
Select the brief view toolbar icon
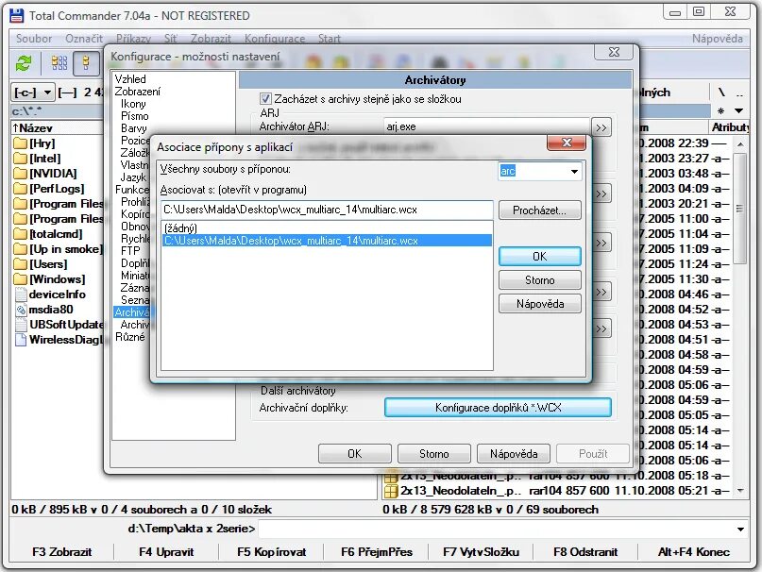pyautogui.click(x=59, y=63)
